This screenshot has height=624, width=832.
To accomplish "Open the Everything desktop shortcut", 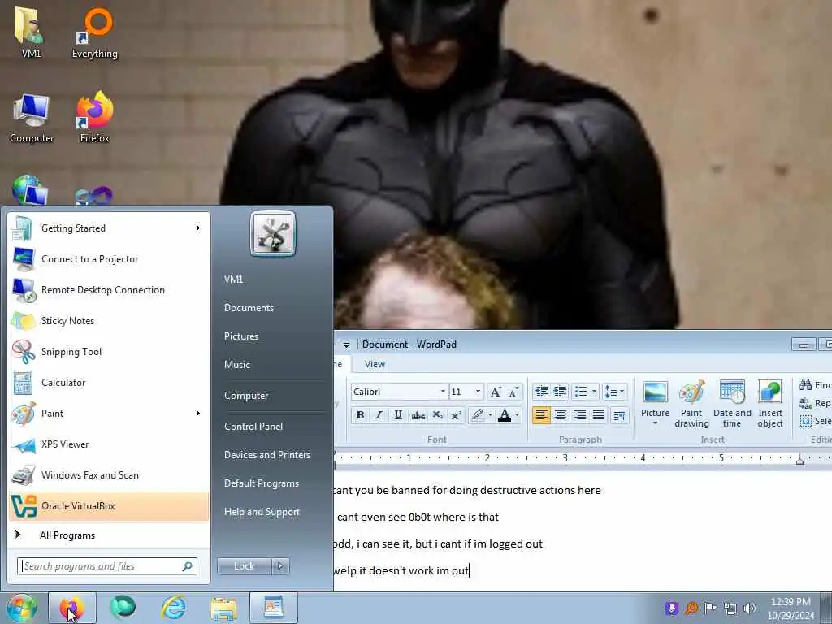I will coord(95,32).
